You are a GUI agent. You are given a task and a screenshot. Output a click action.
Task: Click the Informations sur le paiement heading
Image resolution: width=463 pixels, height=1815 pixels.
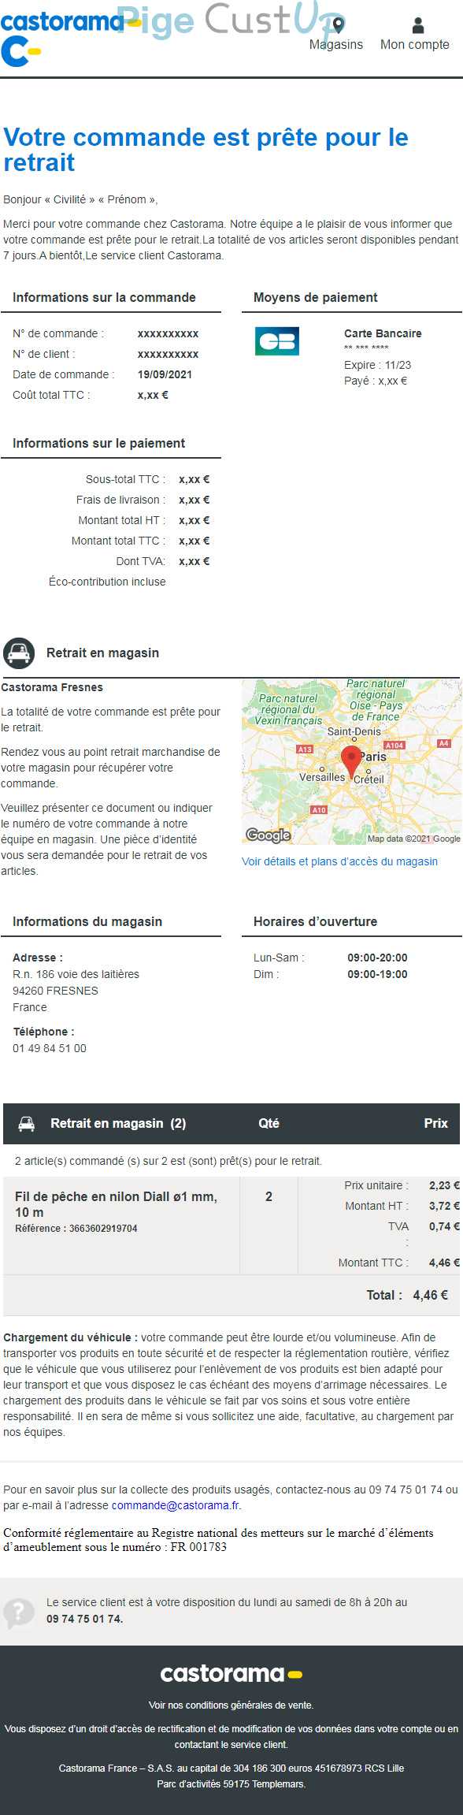click(x=98, y=443)
